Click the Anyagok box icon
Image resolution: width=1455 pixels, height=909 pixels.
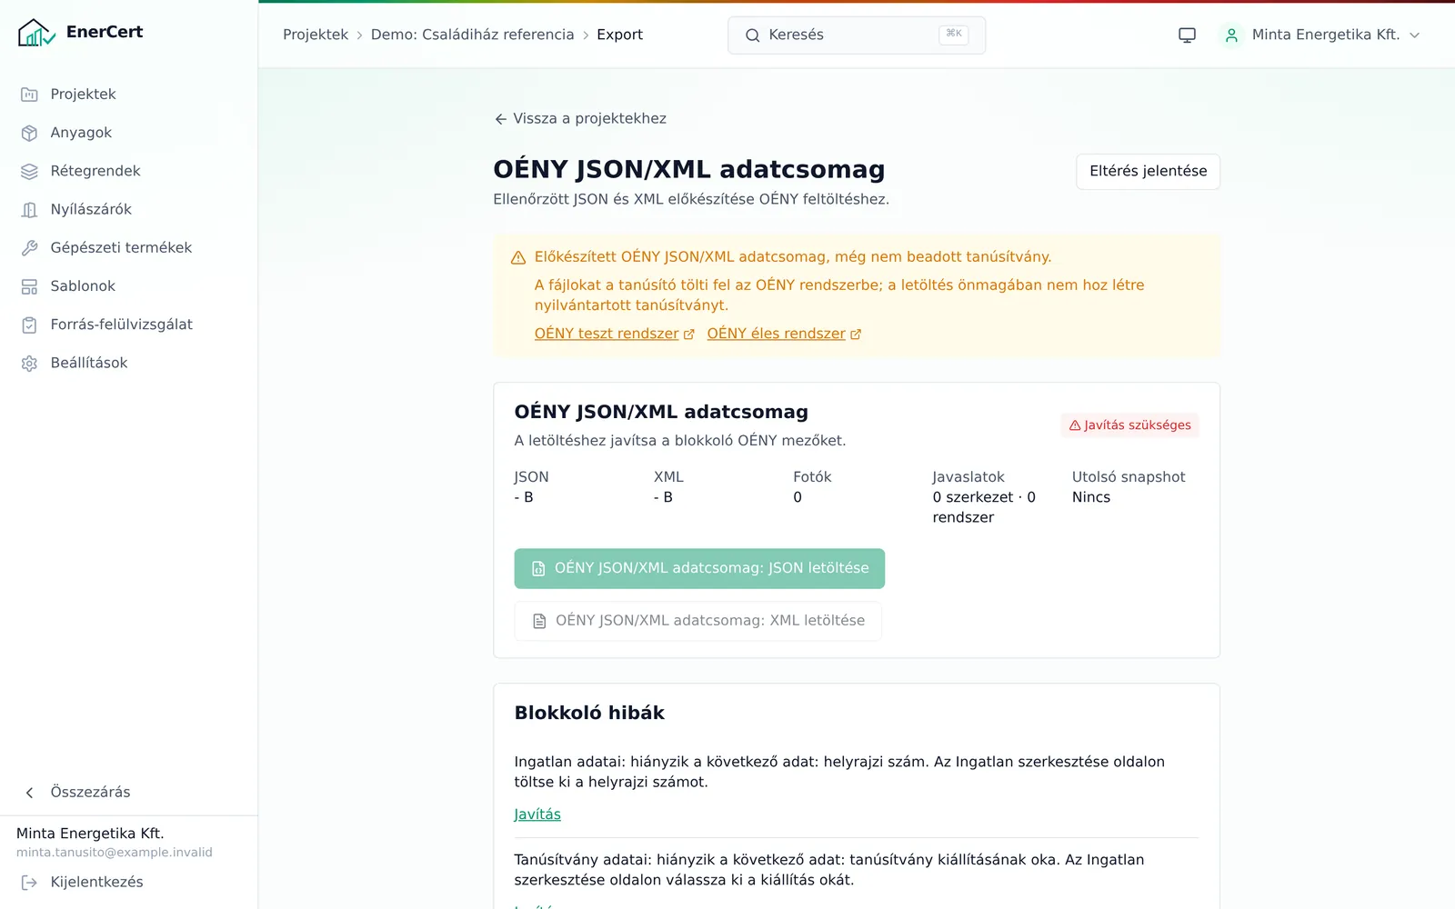click(29, 133)
